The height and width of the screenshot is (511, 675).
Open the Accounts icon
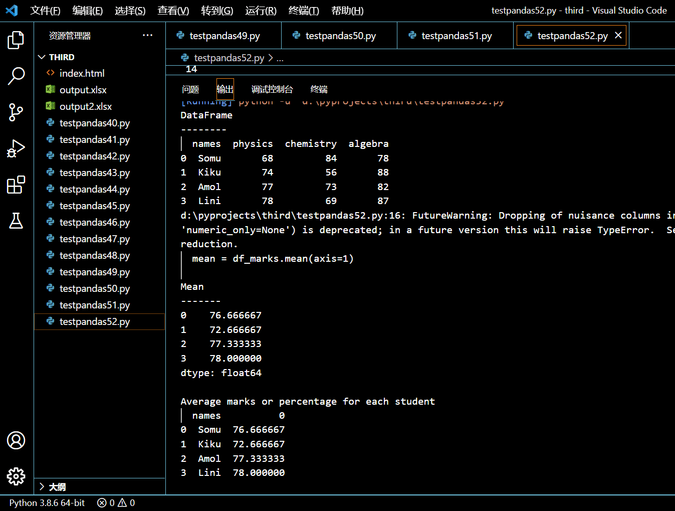pos(16,440)
